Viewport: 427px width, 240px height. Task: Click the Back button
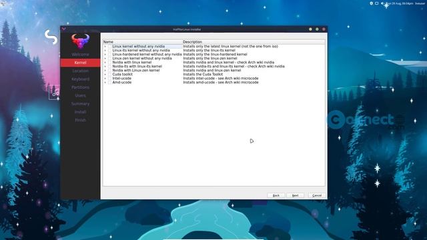pos(276,195)
